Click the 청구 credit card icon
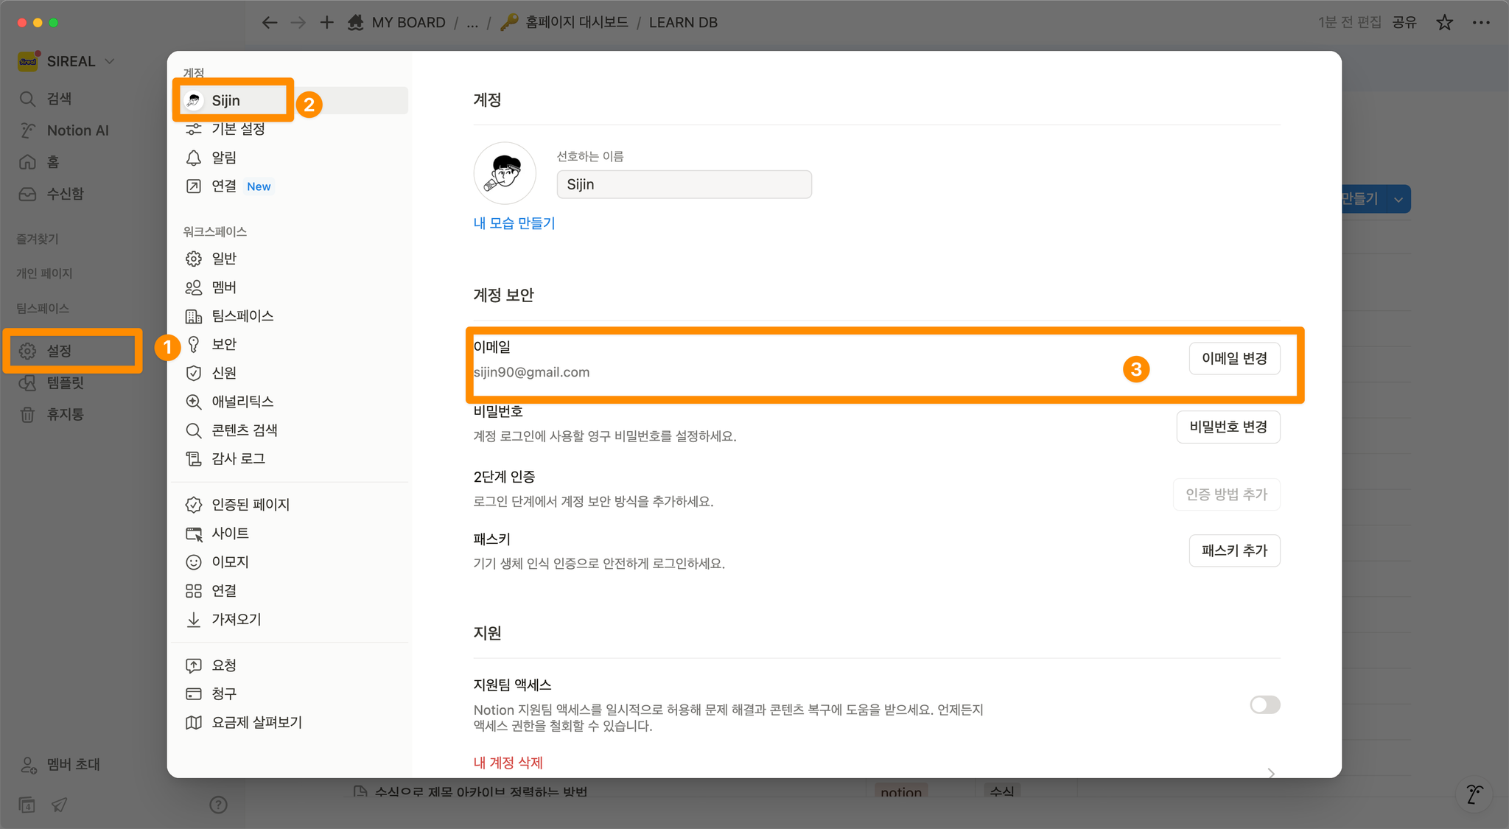Viewport: 1509px width, 829px height. pos(193,694)
